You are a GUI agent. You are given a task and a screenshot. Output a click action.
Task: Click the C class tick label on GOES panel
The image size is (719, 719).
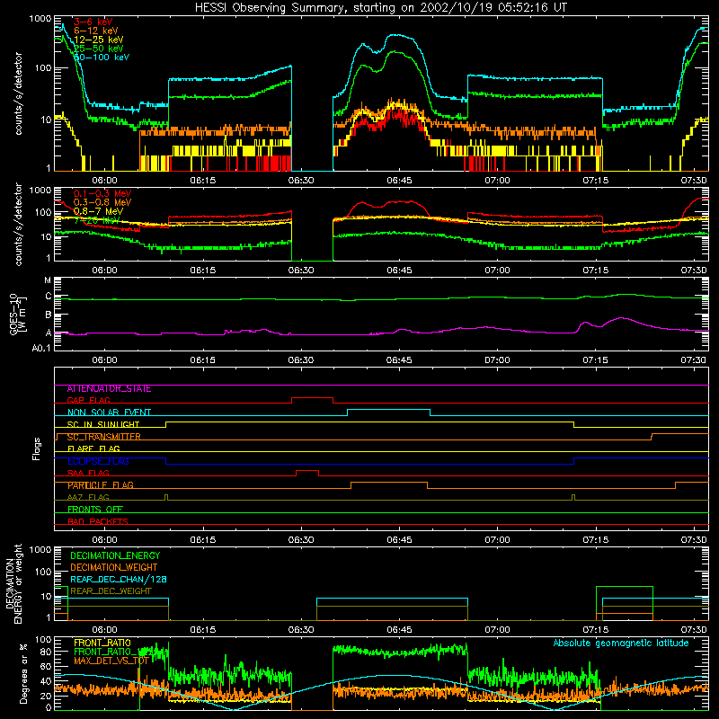click(49, 297)
